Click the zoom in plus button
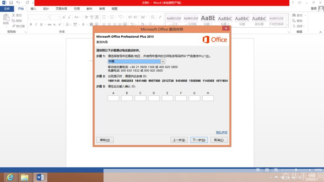The image size is (324, 182). tap(309, 170)
